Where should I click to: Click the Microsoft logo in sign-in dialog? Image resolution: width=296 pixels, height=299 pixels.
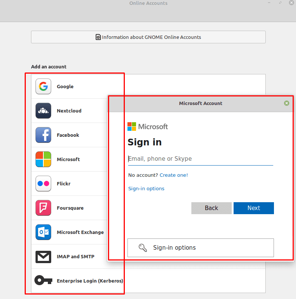pyautogui.click(x=148, y=127)
